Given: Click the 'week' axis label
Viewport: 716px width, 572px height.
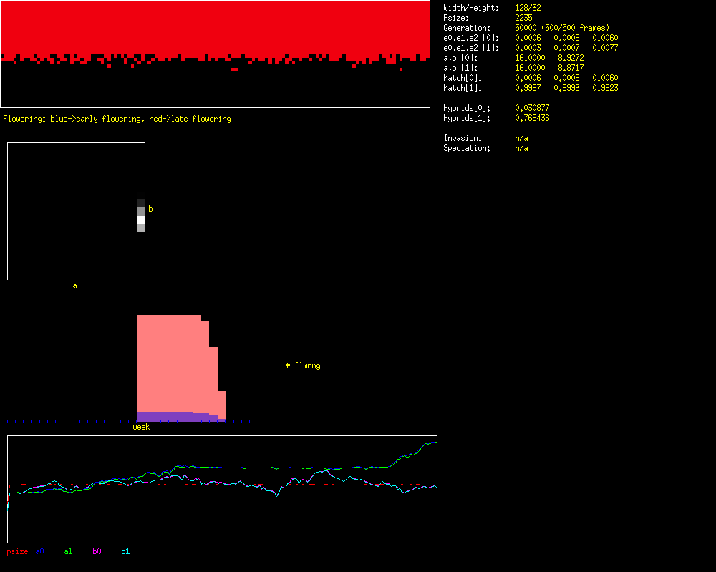Looking at the screenshot, I should 141,427.
